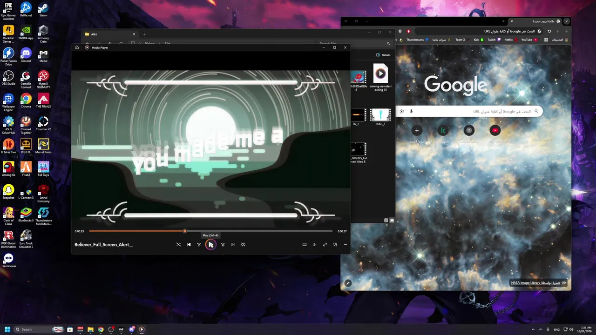
Task: Open more options menu in Media Player
Action: click(345, 244)
